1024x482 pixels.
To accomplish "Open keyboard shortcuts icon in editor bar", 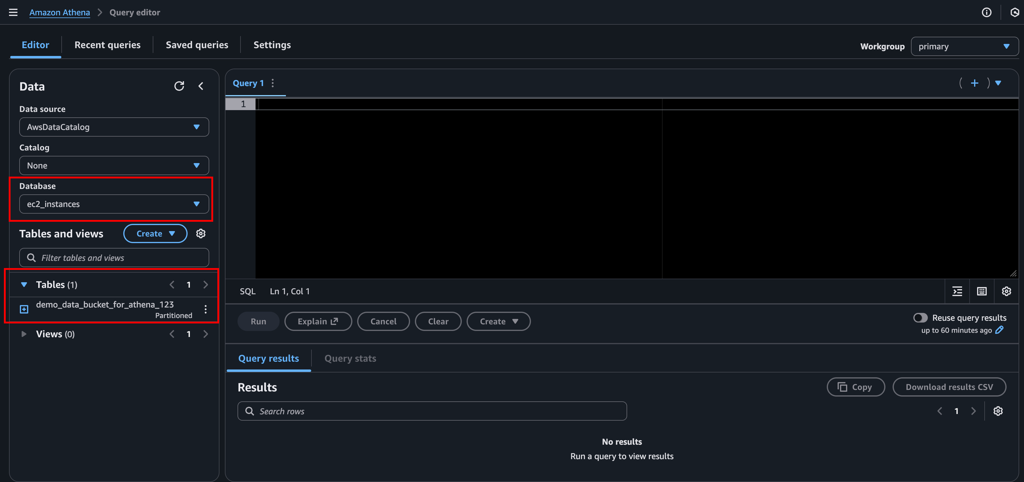I will [982, 292].
